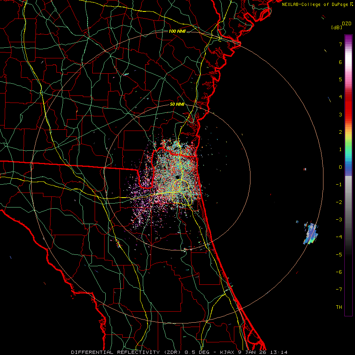Click the [dB] unit label
This screenshot has width=355, height=355.
click(336, 27)
